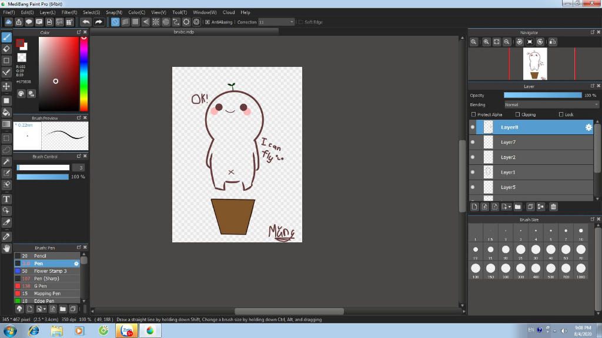Hide Layer7 visibility dot
This screenshot has width=602, height=338.
tap(473, 142)
